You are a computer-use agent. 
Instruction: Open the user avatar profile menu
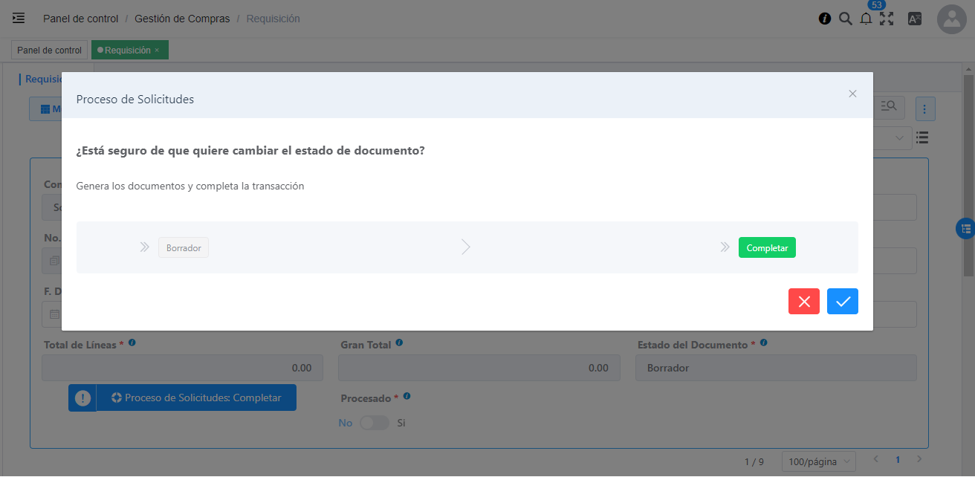coord(951,19)
